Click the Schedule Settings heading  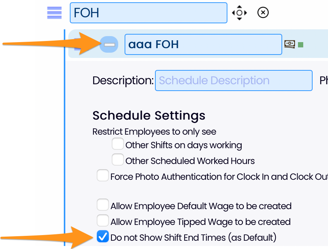pyautogui.click(x=149, y=116)
